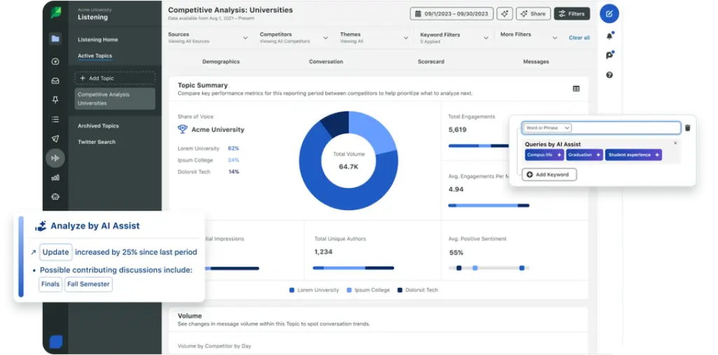
Task: Open Twitter Search in the side menu
Action: click(x=96, y=142)
